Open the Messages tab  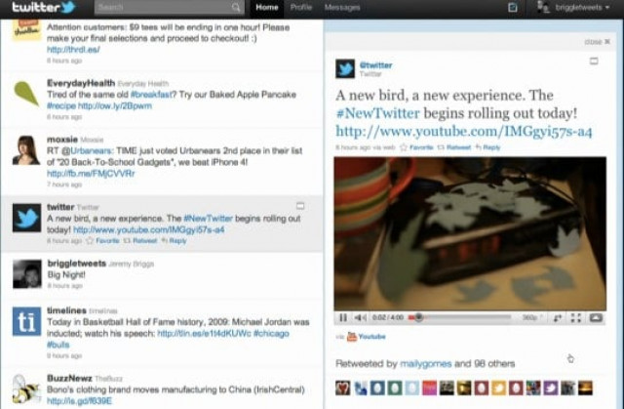[x=342, y=7]
